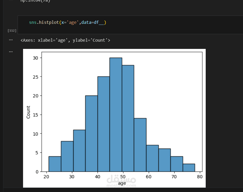Click the rightmost shortest histogram bar

point(189,168)
